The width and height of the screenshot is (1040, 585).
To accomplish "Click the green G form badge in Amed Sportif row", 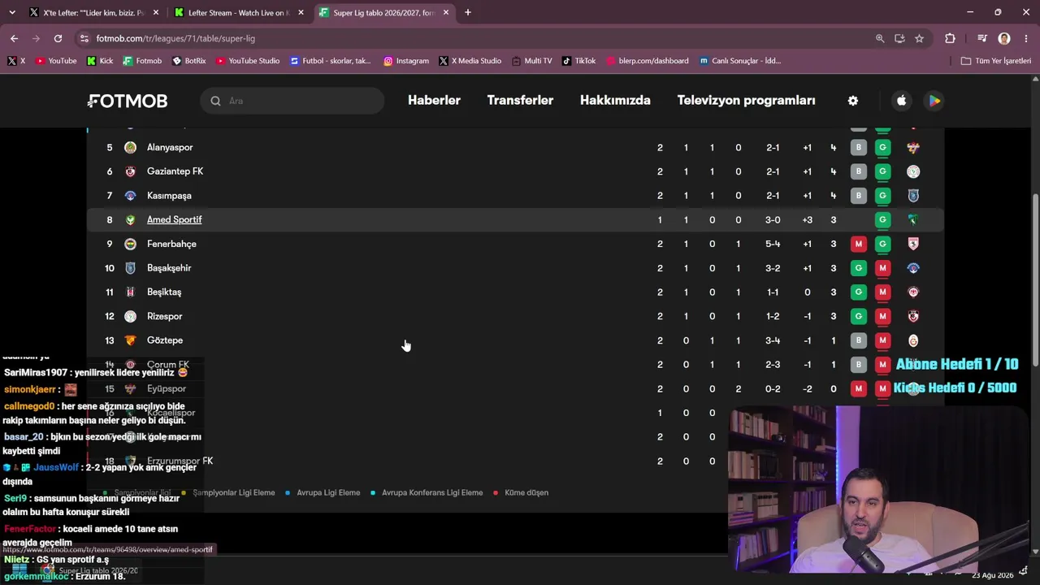I will click(882, 219).
